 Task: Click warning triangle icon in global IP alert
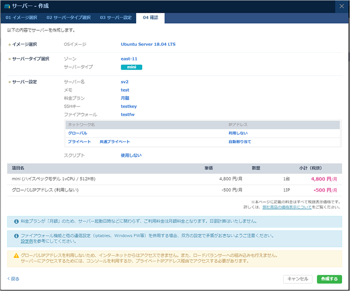[x=17, y=255]
